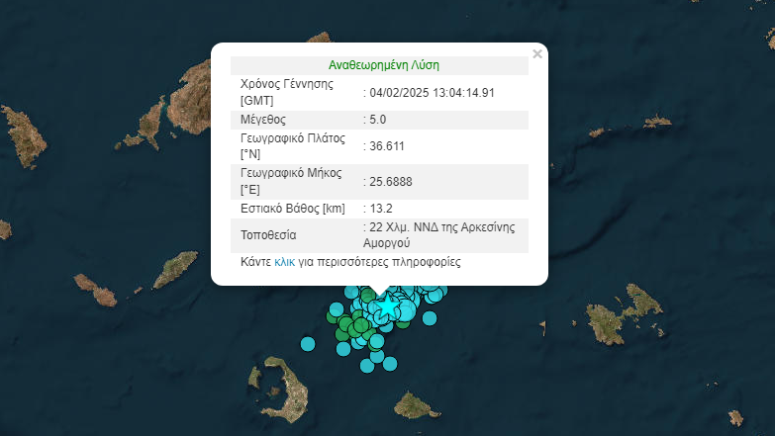Click the bottom-right cyan circle of the lowest pair
This screenshot has height=436, width=775.
(x=389, y=363)
